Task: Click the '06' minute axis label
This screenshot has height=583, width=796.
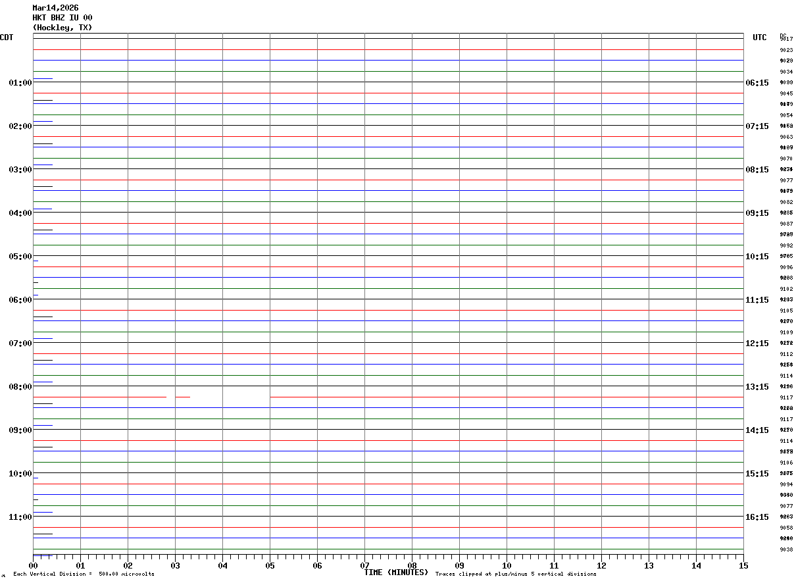Action: [317, 565]
